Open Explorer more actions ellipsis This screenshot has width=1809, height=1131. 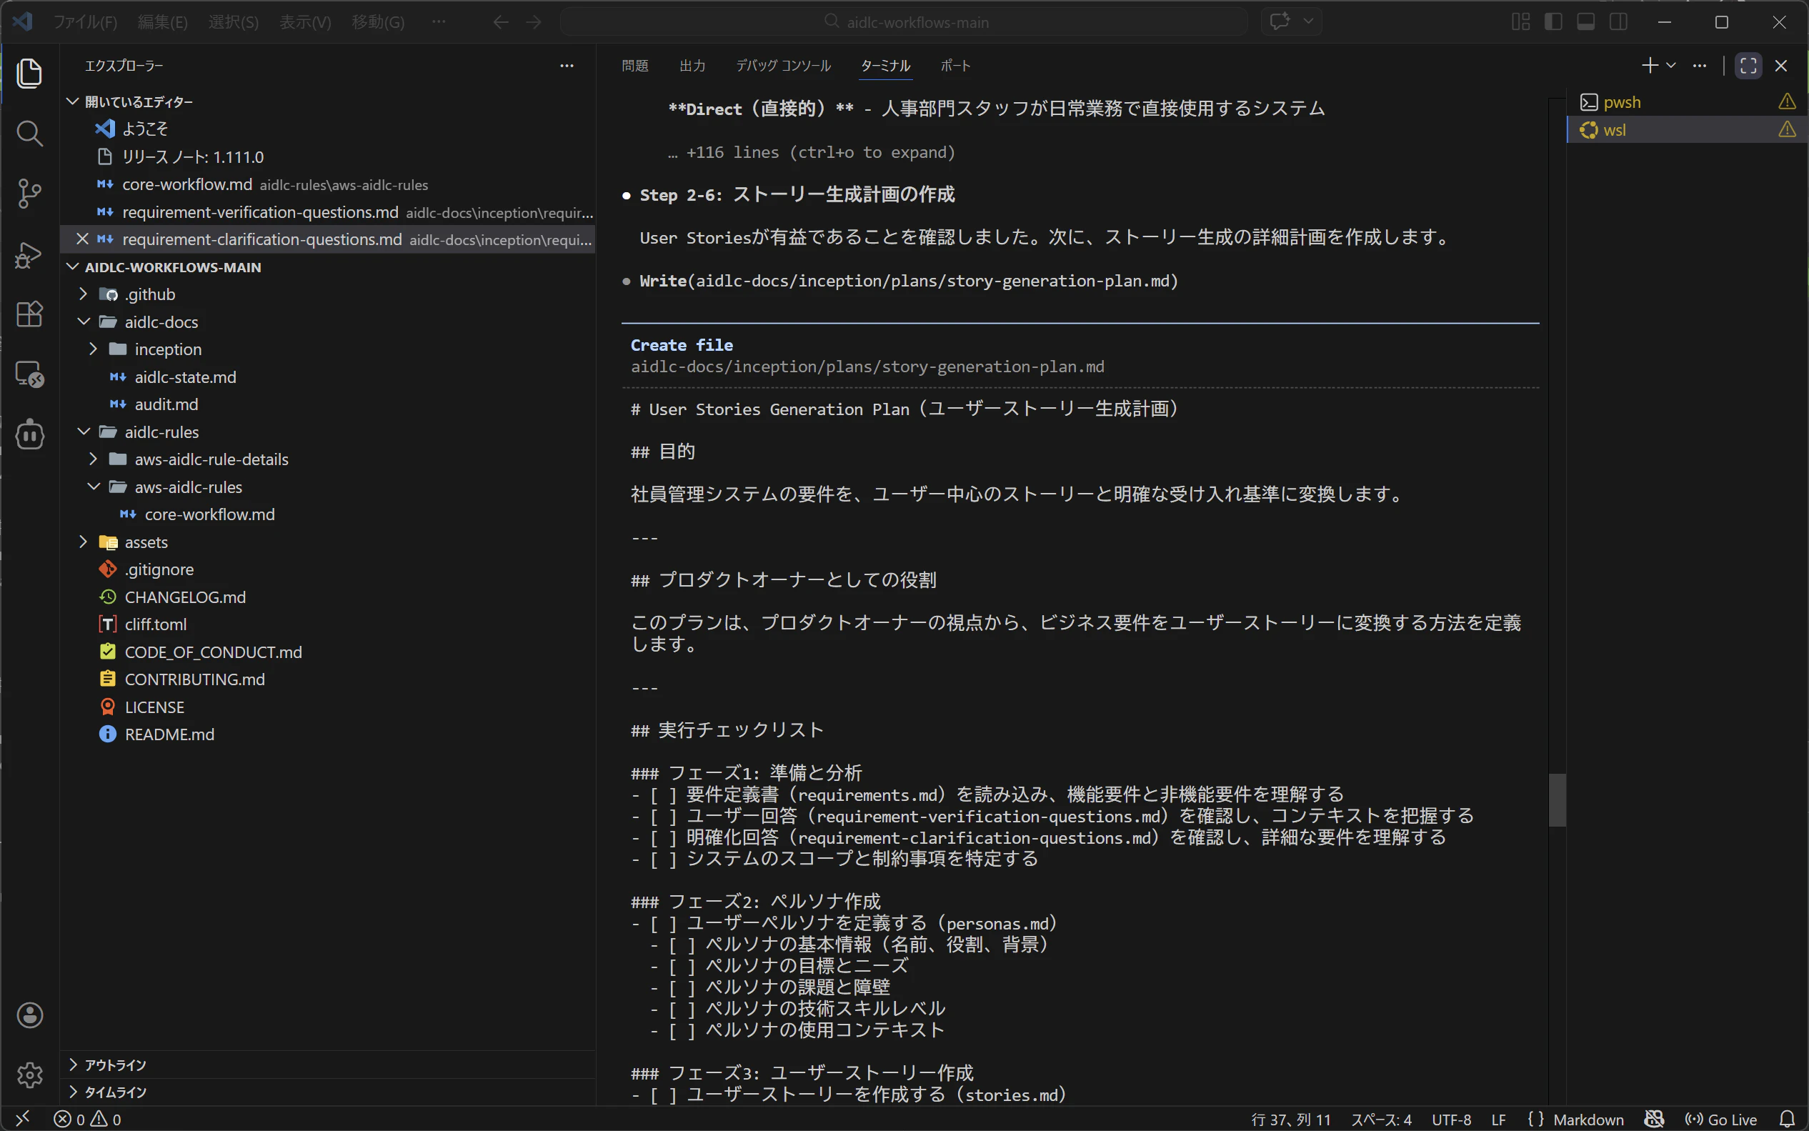pos(566,66)
